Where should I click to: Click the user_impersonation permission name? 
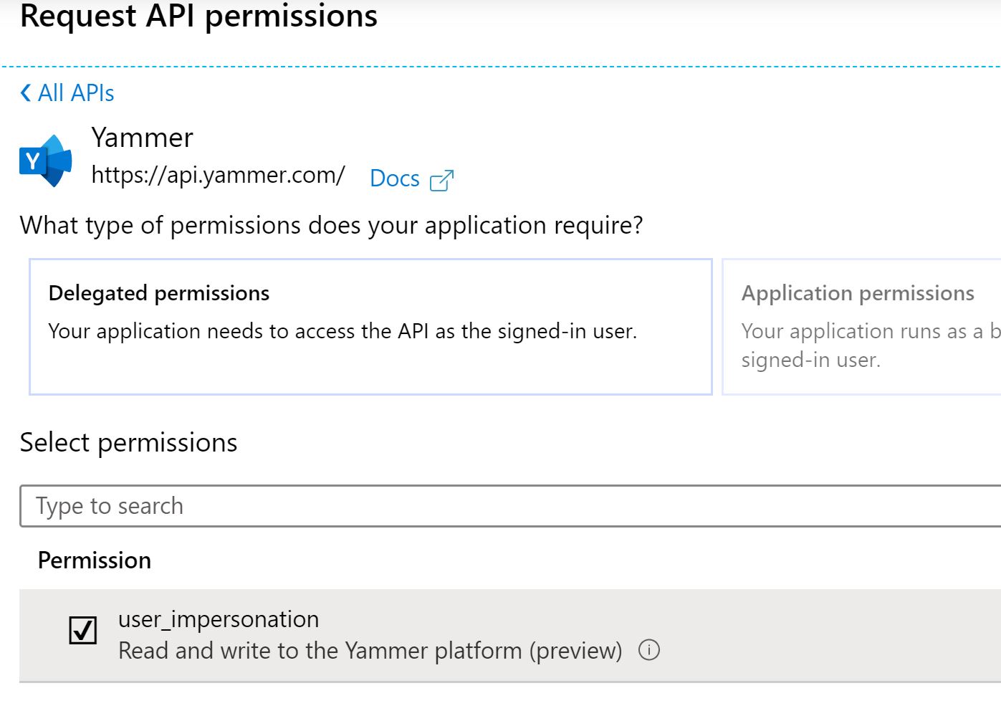click(x=219, y=619)
